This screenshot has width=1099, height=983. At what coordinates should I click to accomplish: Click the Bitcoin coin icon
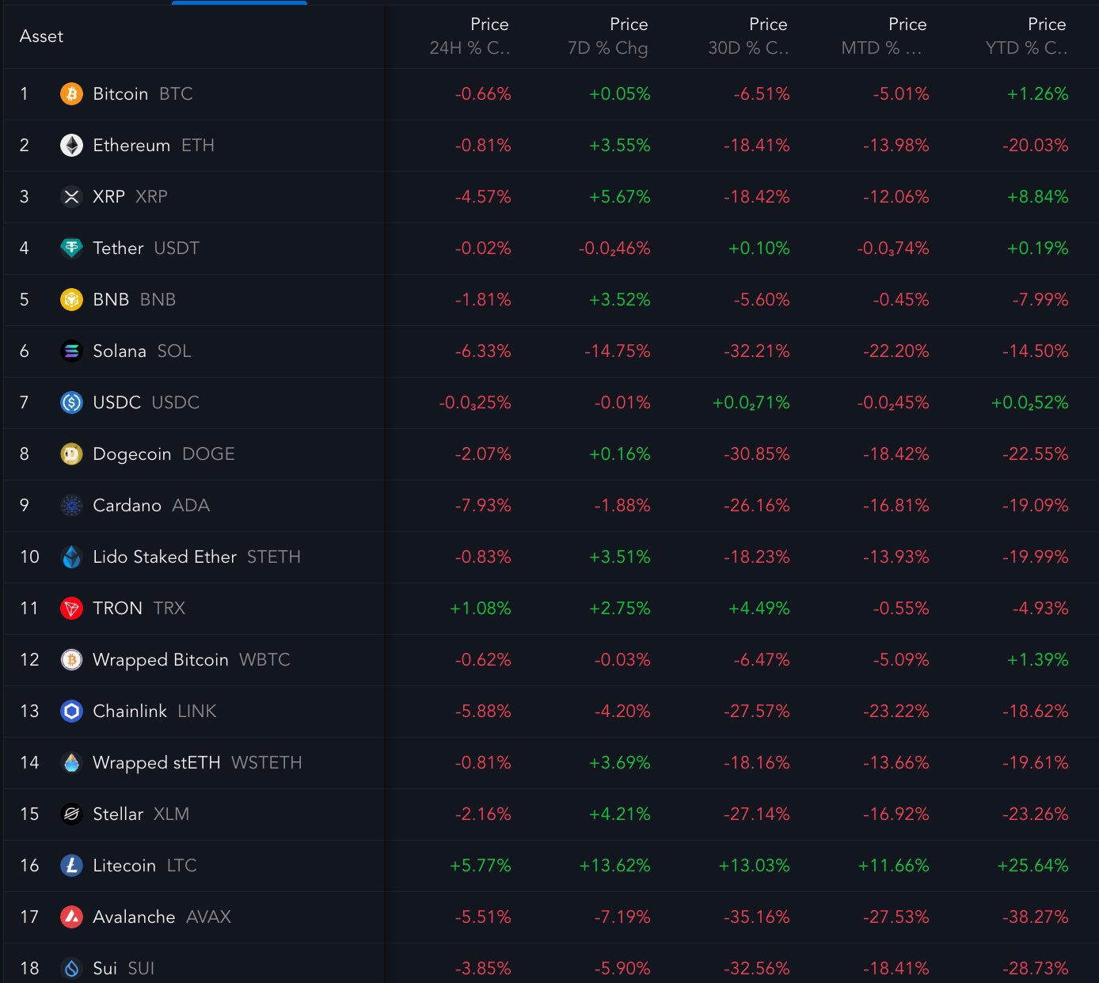71,94
